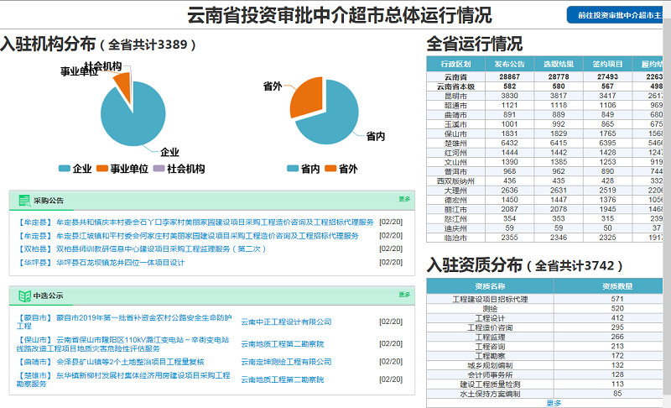Open the 云南中正工程设计有限公司 link
Viewport: 671px width, 408px height.
[x=286, y=322]
